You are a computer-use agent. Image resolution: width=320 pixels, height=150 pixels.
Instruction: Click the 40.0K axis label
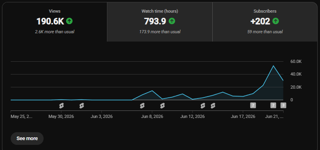[x=296, y=74]
